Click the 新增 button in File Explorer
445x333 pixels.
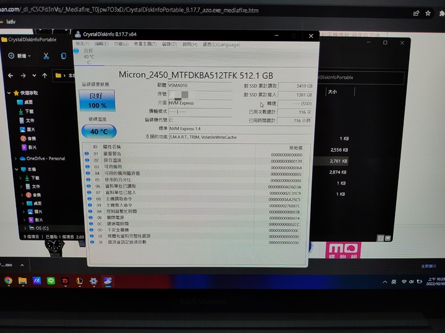[x=19, y=55]
